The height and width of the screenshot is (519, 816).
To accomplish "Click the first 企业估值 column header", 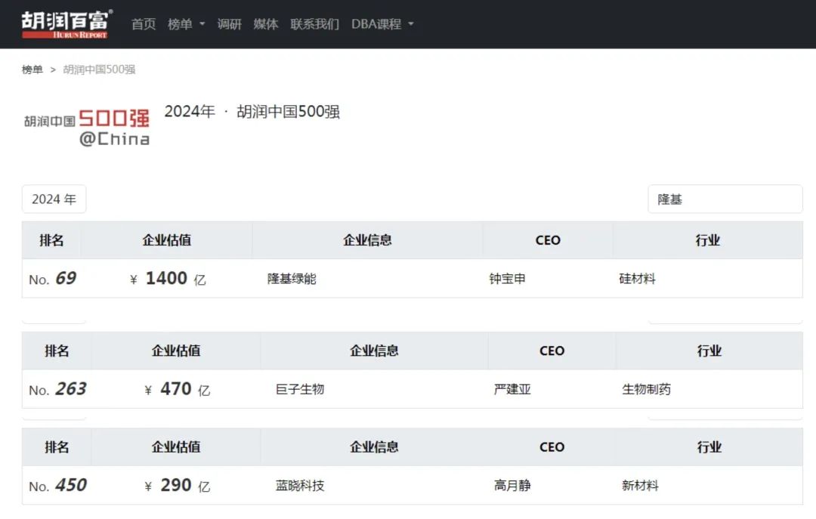I will [166, 240].
